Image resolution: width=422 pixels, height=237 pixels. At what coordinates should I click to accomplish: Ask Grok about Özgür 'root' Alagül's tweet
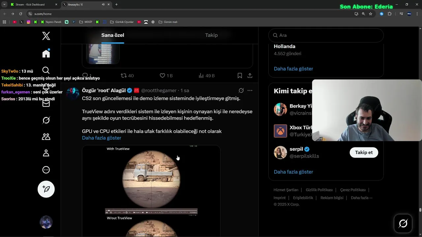pos(241,90)
